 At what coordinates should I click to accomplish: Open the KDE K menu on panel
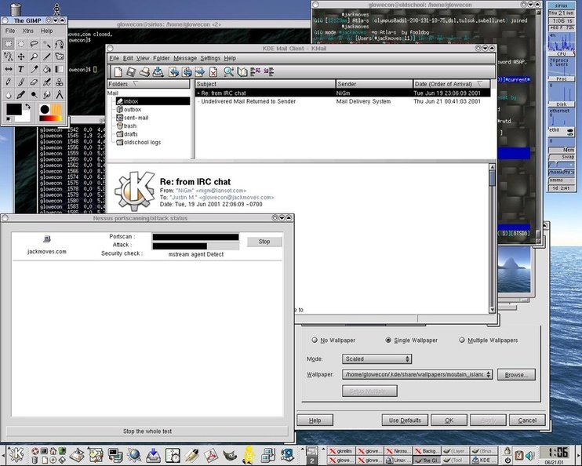16,454
